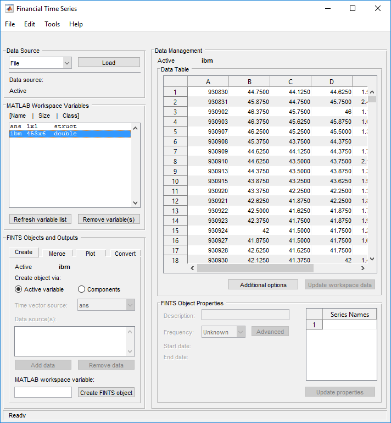This screenshot has height=423, width=391.
Task: Click cell 43.7500 in row 6 column C
Action: (291, 141)
